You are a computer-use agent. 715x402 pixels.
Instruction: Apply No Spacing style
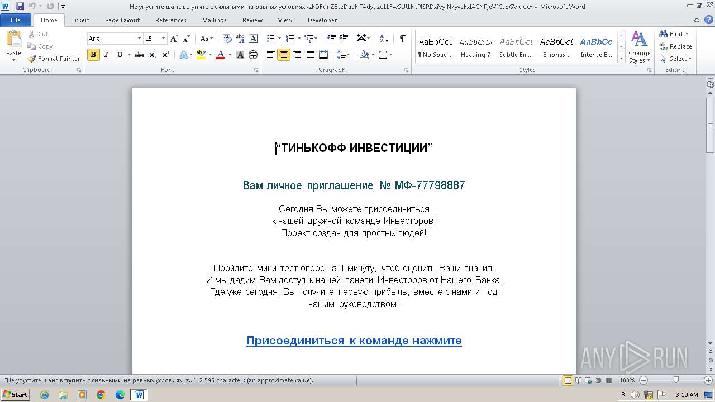(x=435, y=47)
